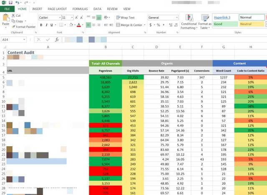Click the Undo arrow icon

(17, 3)
